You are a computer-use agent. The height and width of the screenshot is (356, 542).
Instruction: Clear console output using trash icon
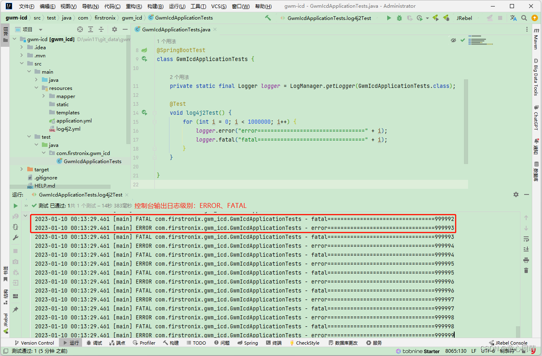coord(526,270)
